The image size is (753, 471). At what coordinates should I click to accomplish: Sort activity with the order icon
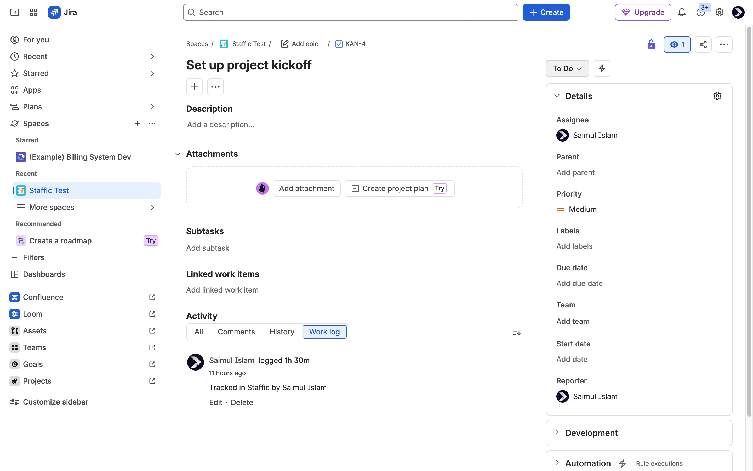[x=517, y=332]
